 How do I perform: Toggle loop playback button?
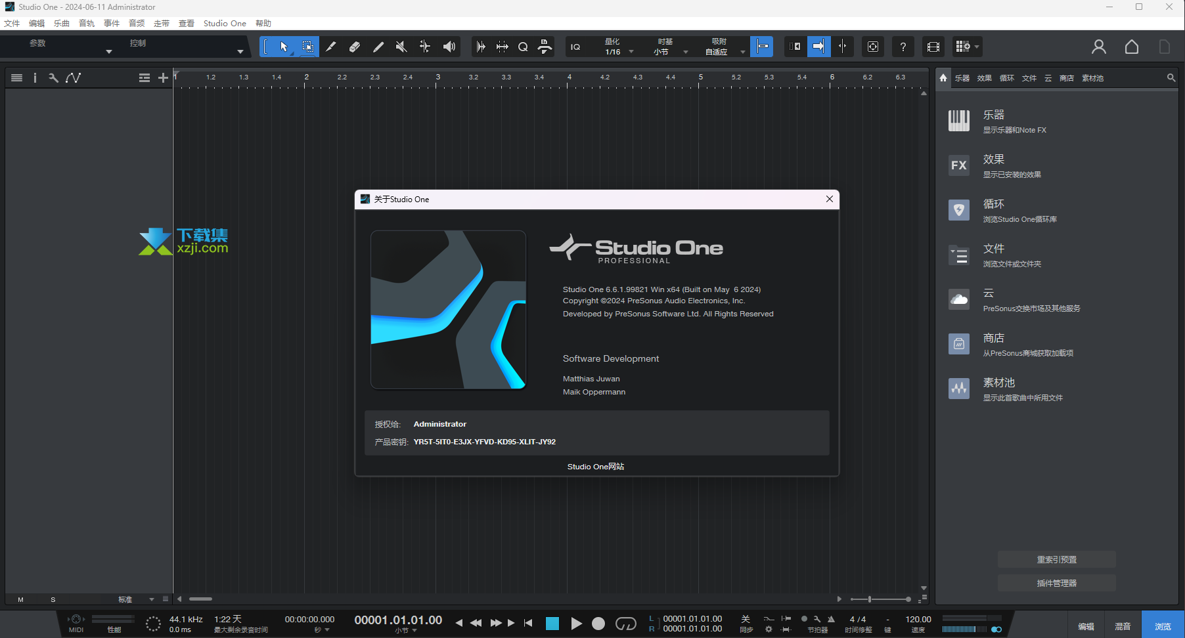[625, 624]
